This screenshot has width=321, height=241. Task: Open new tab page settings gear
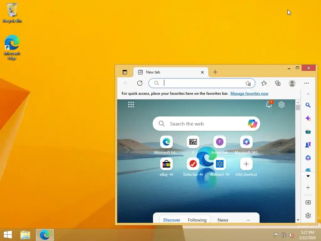pos(282,104)
